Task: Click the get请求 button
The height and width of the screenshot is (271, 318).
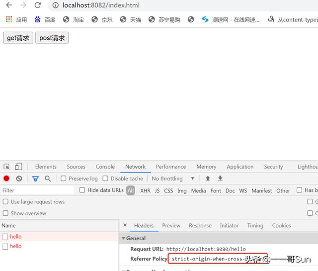Action: pos(18,38)
